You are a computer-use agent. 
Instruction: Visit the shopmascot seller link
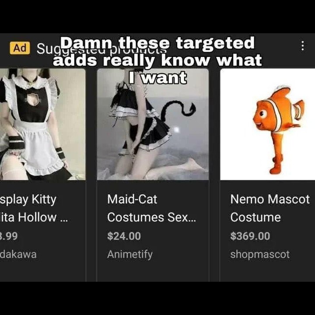click(x=260, y=254)
